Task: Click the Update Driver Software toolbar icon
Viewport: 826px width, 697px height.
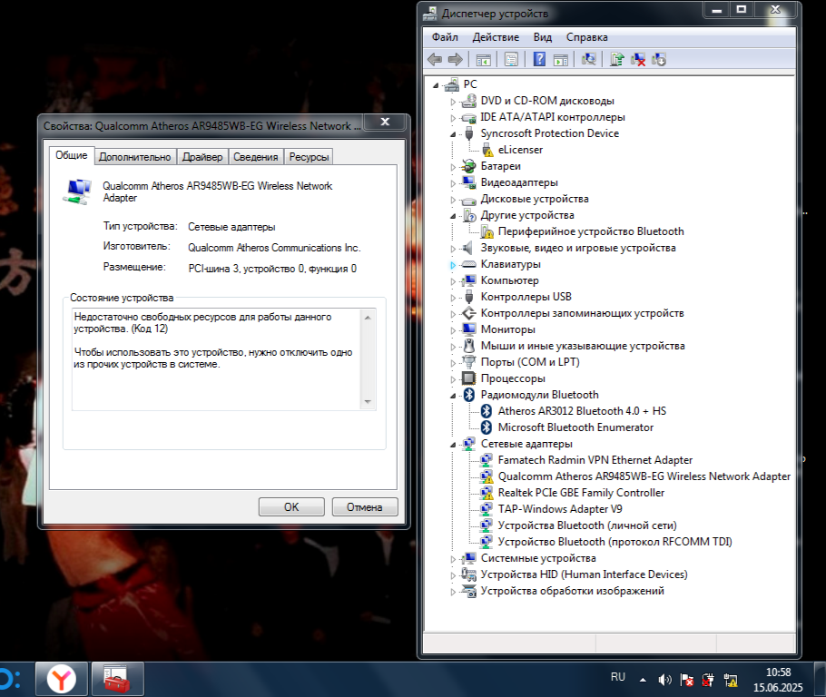Action: click(x=617, y=60)
